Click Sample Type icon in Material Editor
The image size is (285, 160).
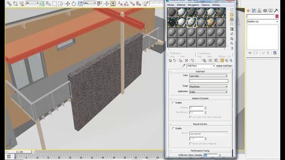click(232, 10)
